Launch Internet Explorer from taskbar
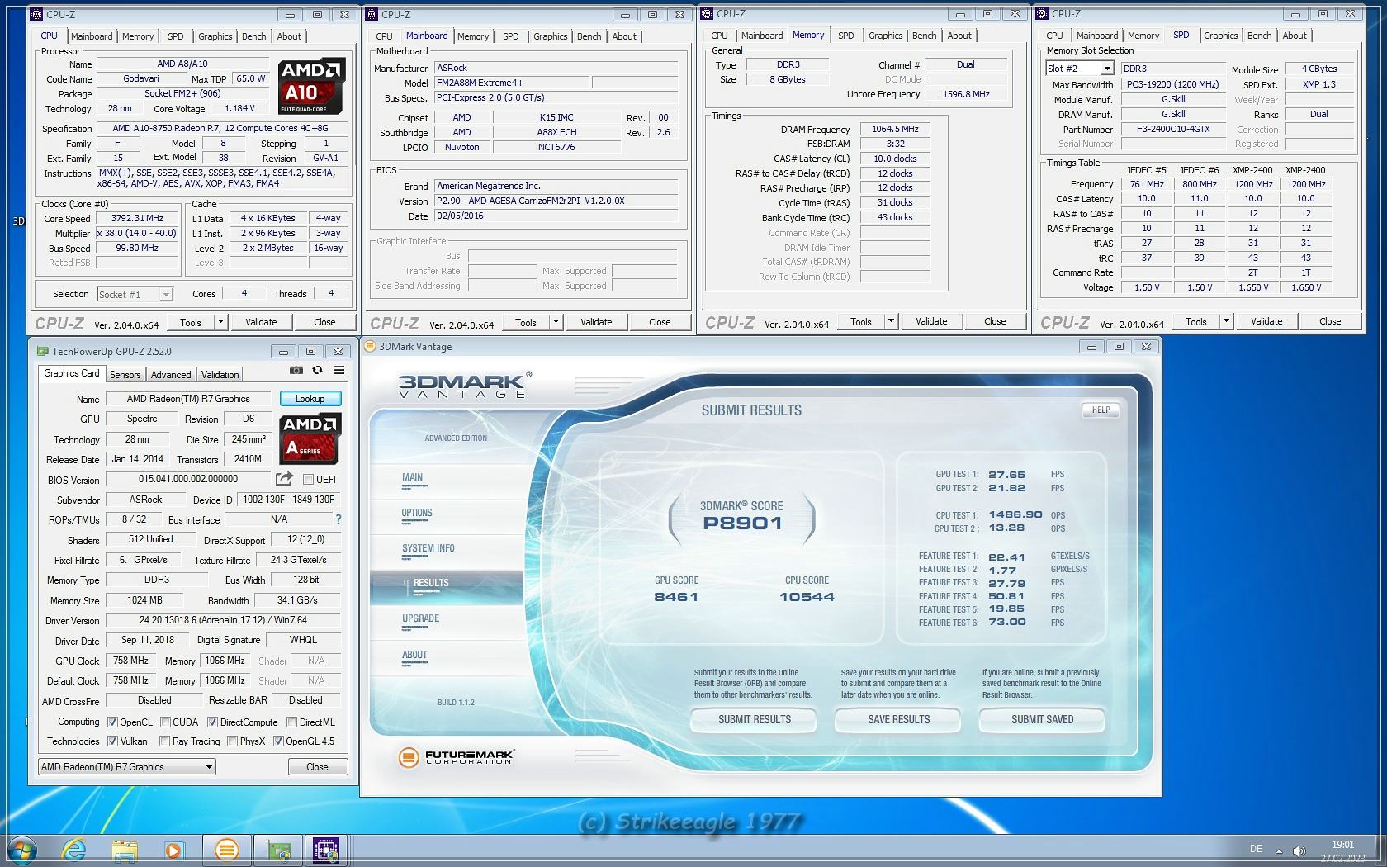The width and height of the screenshot is (1387, 867). [x=73, y=850]
